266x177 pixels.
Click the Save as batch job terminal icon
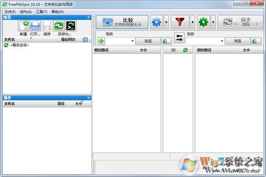coord(70,26)
